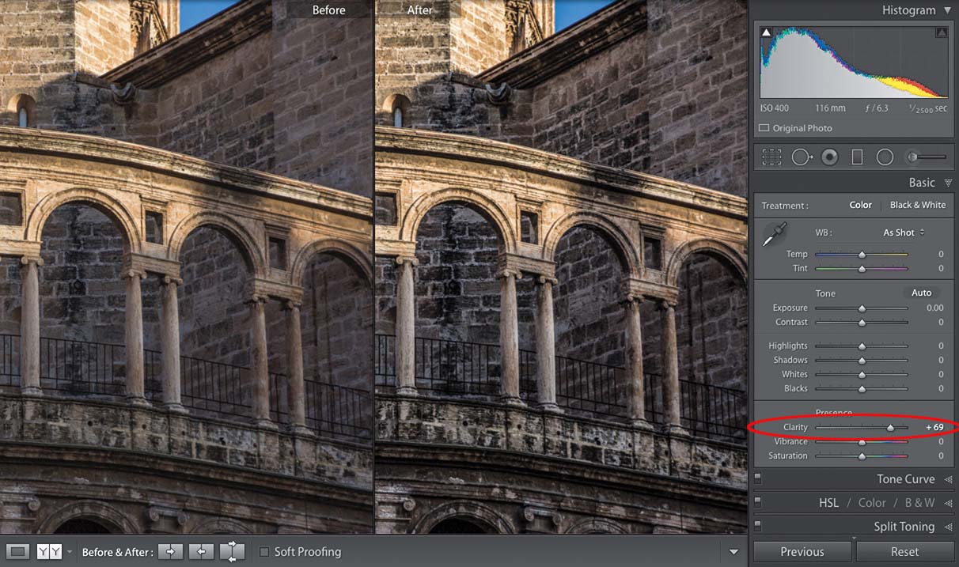This screenshot has height=567, width=959.
Task: Tick the Original Photo checkbox
Action: point(764,128)
